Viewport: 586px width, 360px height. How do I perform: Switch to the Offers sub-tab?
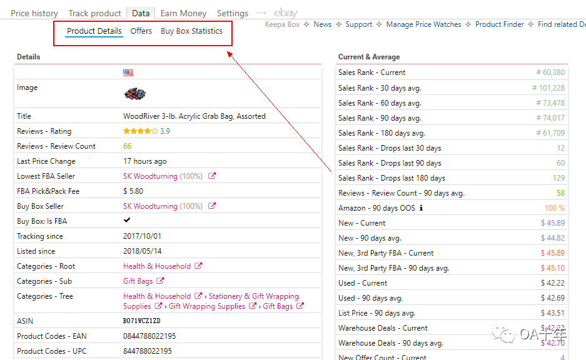point(141,31)
